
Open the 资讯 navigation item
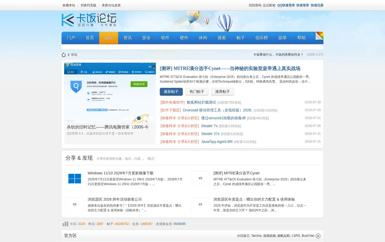click(x=128, y=38)
